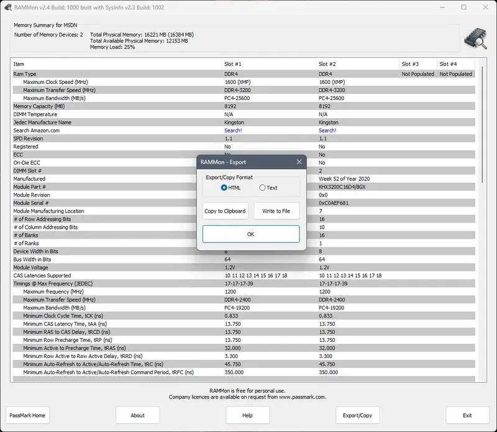Viewport: 497px width, 432px height.
Task: Minimize the RAMMon window
Action: 442,7
